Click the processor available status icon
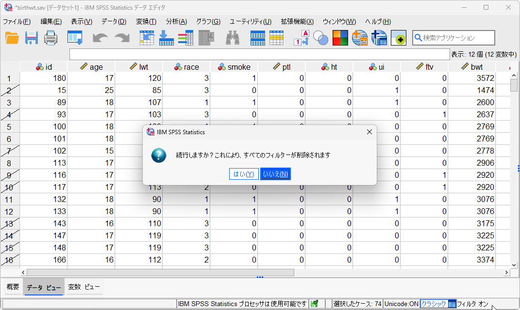Image resolution: width=520 pixels, height=310 pixels. (315, 303)
